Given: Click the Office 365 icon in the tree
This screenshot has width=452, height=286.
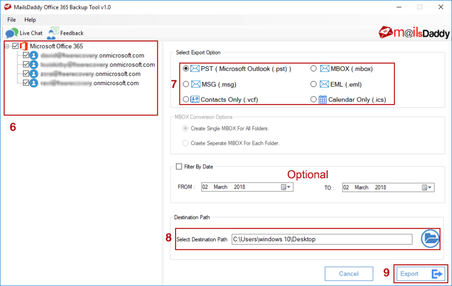Looking at the screenshot, I should (x=24, y=46).
